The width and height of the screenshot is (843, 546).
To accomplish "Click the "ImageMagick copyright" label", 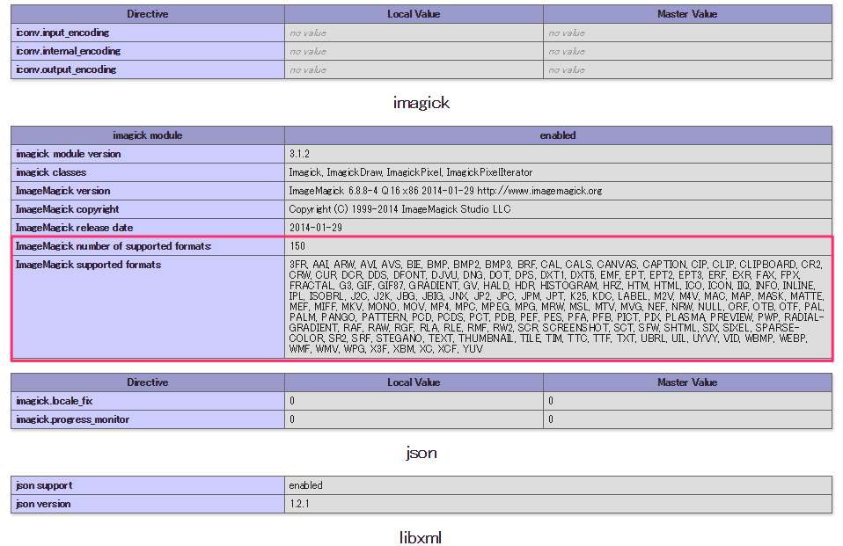I will coord(67,209).
